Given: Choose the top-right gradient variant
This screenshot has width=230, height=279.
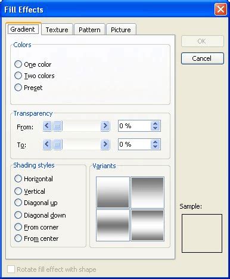Looking at the screenshot, I should pos(147,193).
